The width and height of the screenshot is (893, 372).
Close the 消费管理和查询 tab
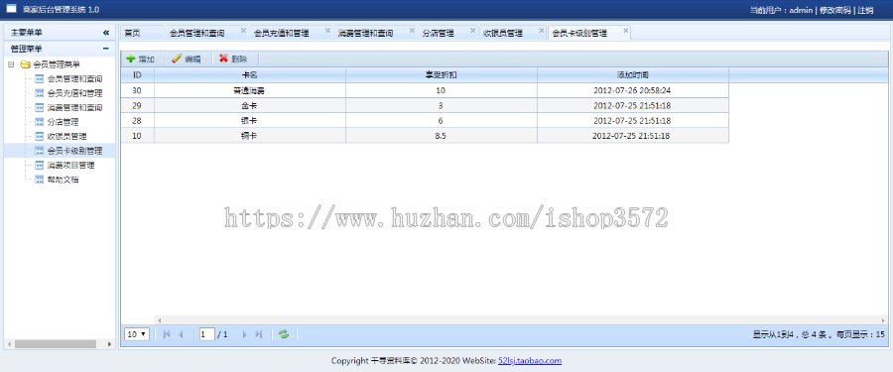point(412,30)
